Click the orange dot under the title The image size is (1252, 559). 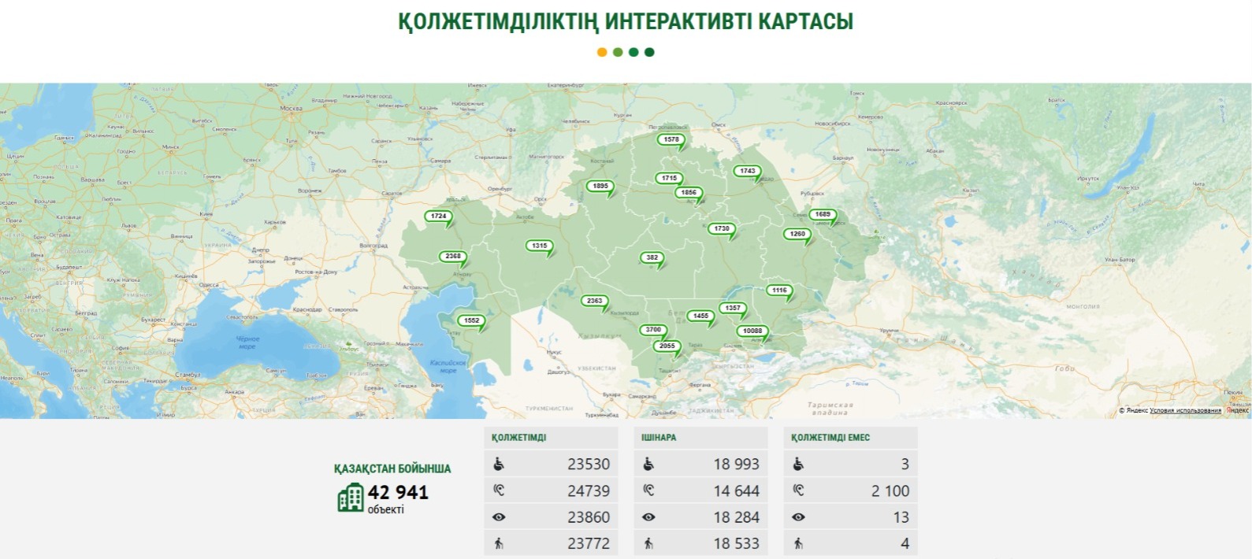(x=602, y=52)
